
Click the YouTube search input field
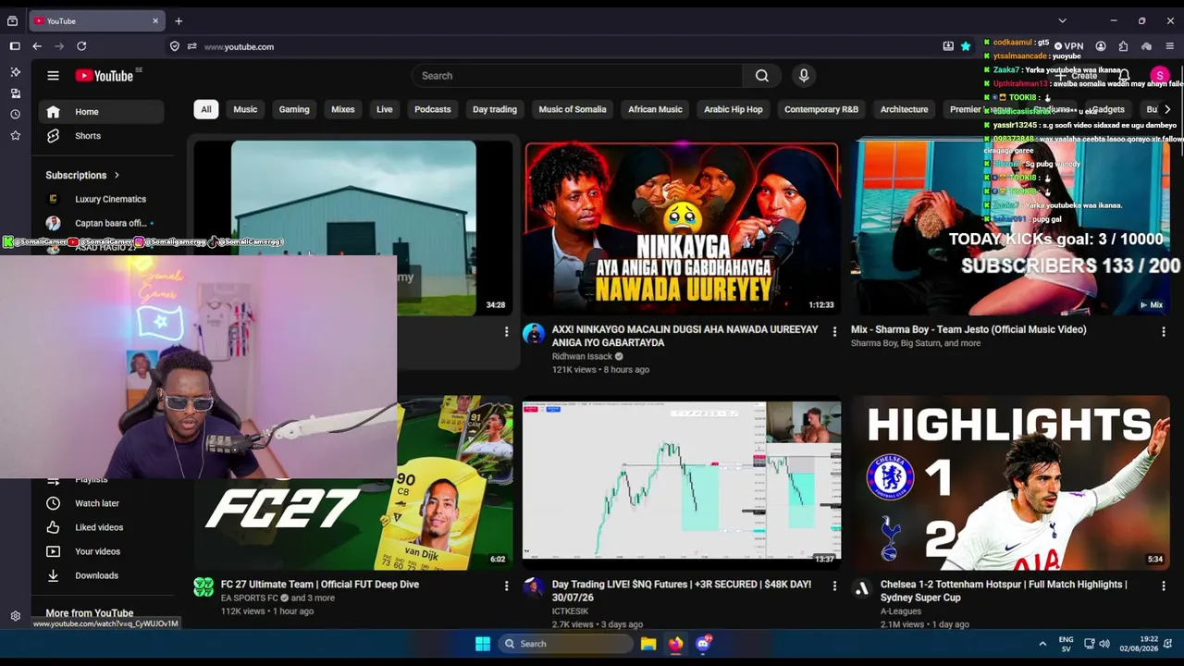[x=577, y=76]
